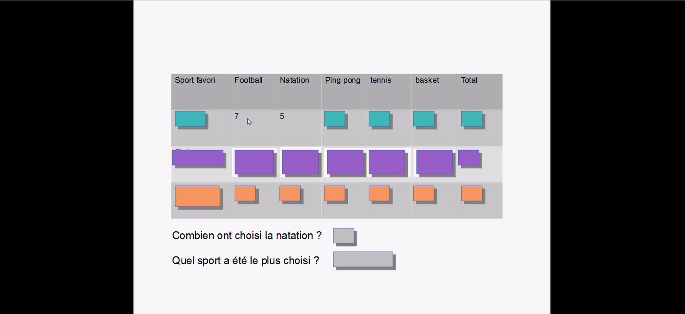
Task: Reveal the teal box under basket
Action: point(424,119)
